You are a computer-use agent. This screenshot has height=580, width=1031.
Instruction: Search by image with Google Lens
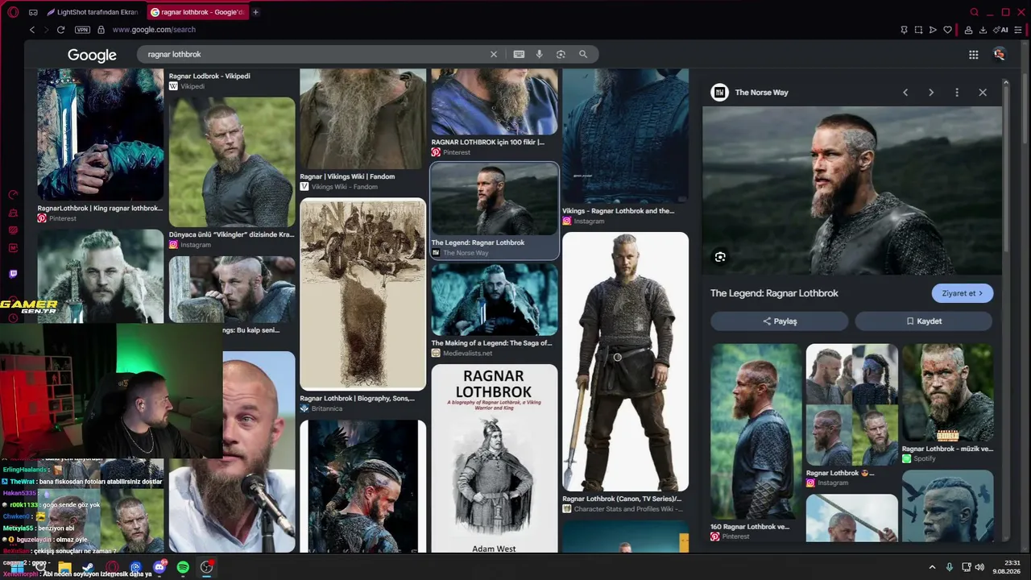(x=561, y=54)
